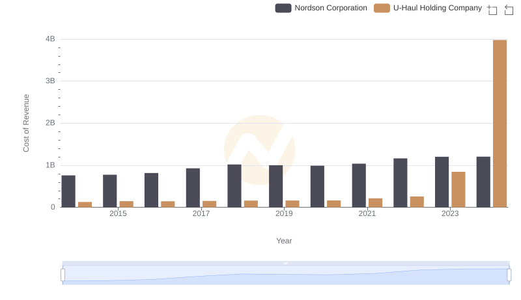The image size is (521, 300).
Task: Click the Nordson bar for 2017
Action: point(193,187)
